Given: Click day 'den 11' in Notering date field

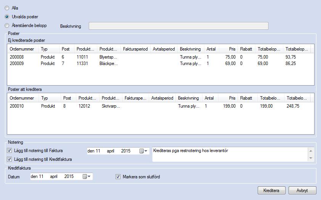Looking at the screenshot, I should pos(94,151).
